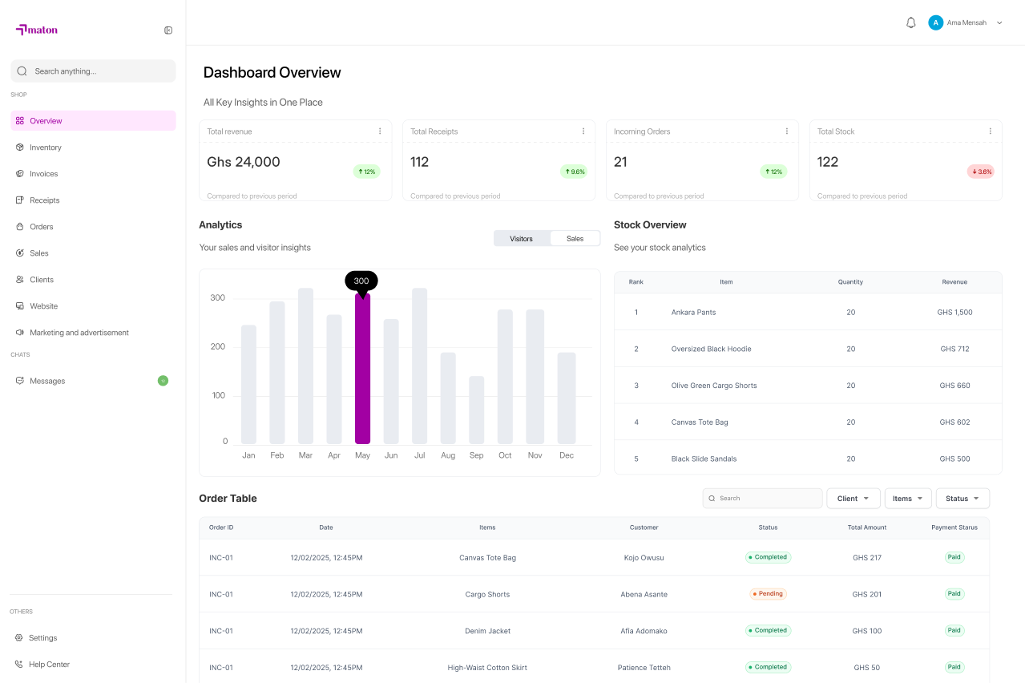Open the Status filter dropdown

(x=962, y=499)
